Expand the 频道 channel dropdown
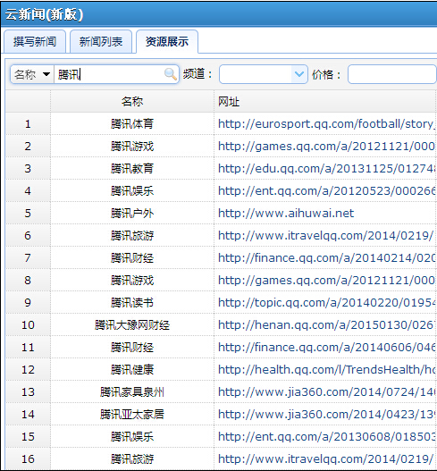The width and height of the screenshot is (437, 471). [x=299, y=74]
